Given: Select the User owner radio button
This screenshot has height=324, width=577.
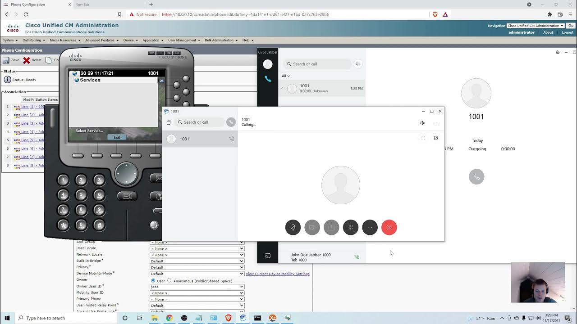Looking at the screenshot, I should click(153, 280).
